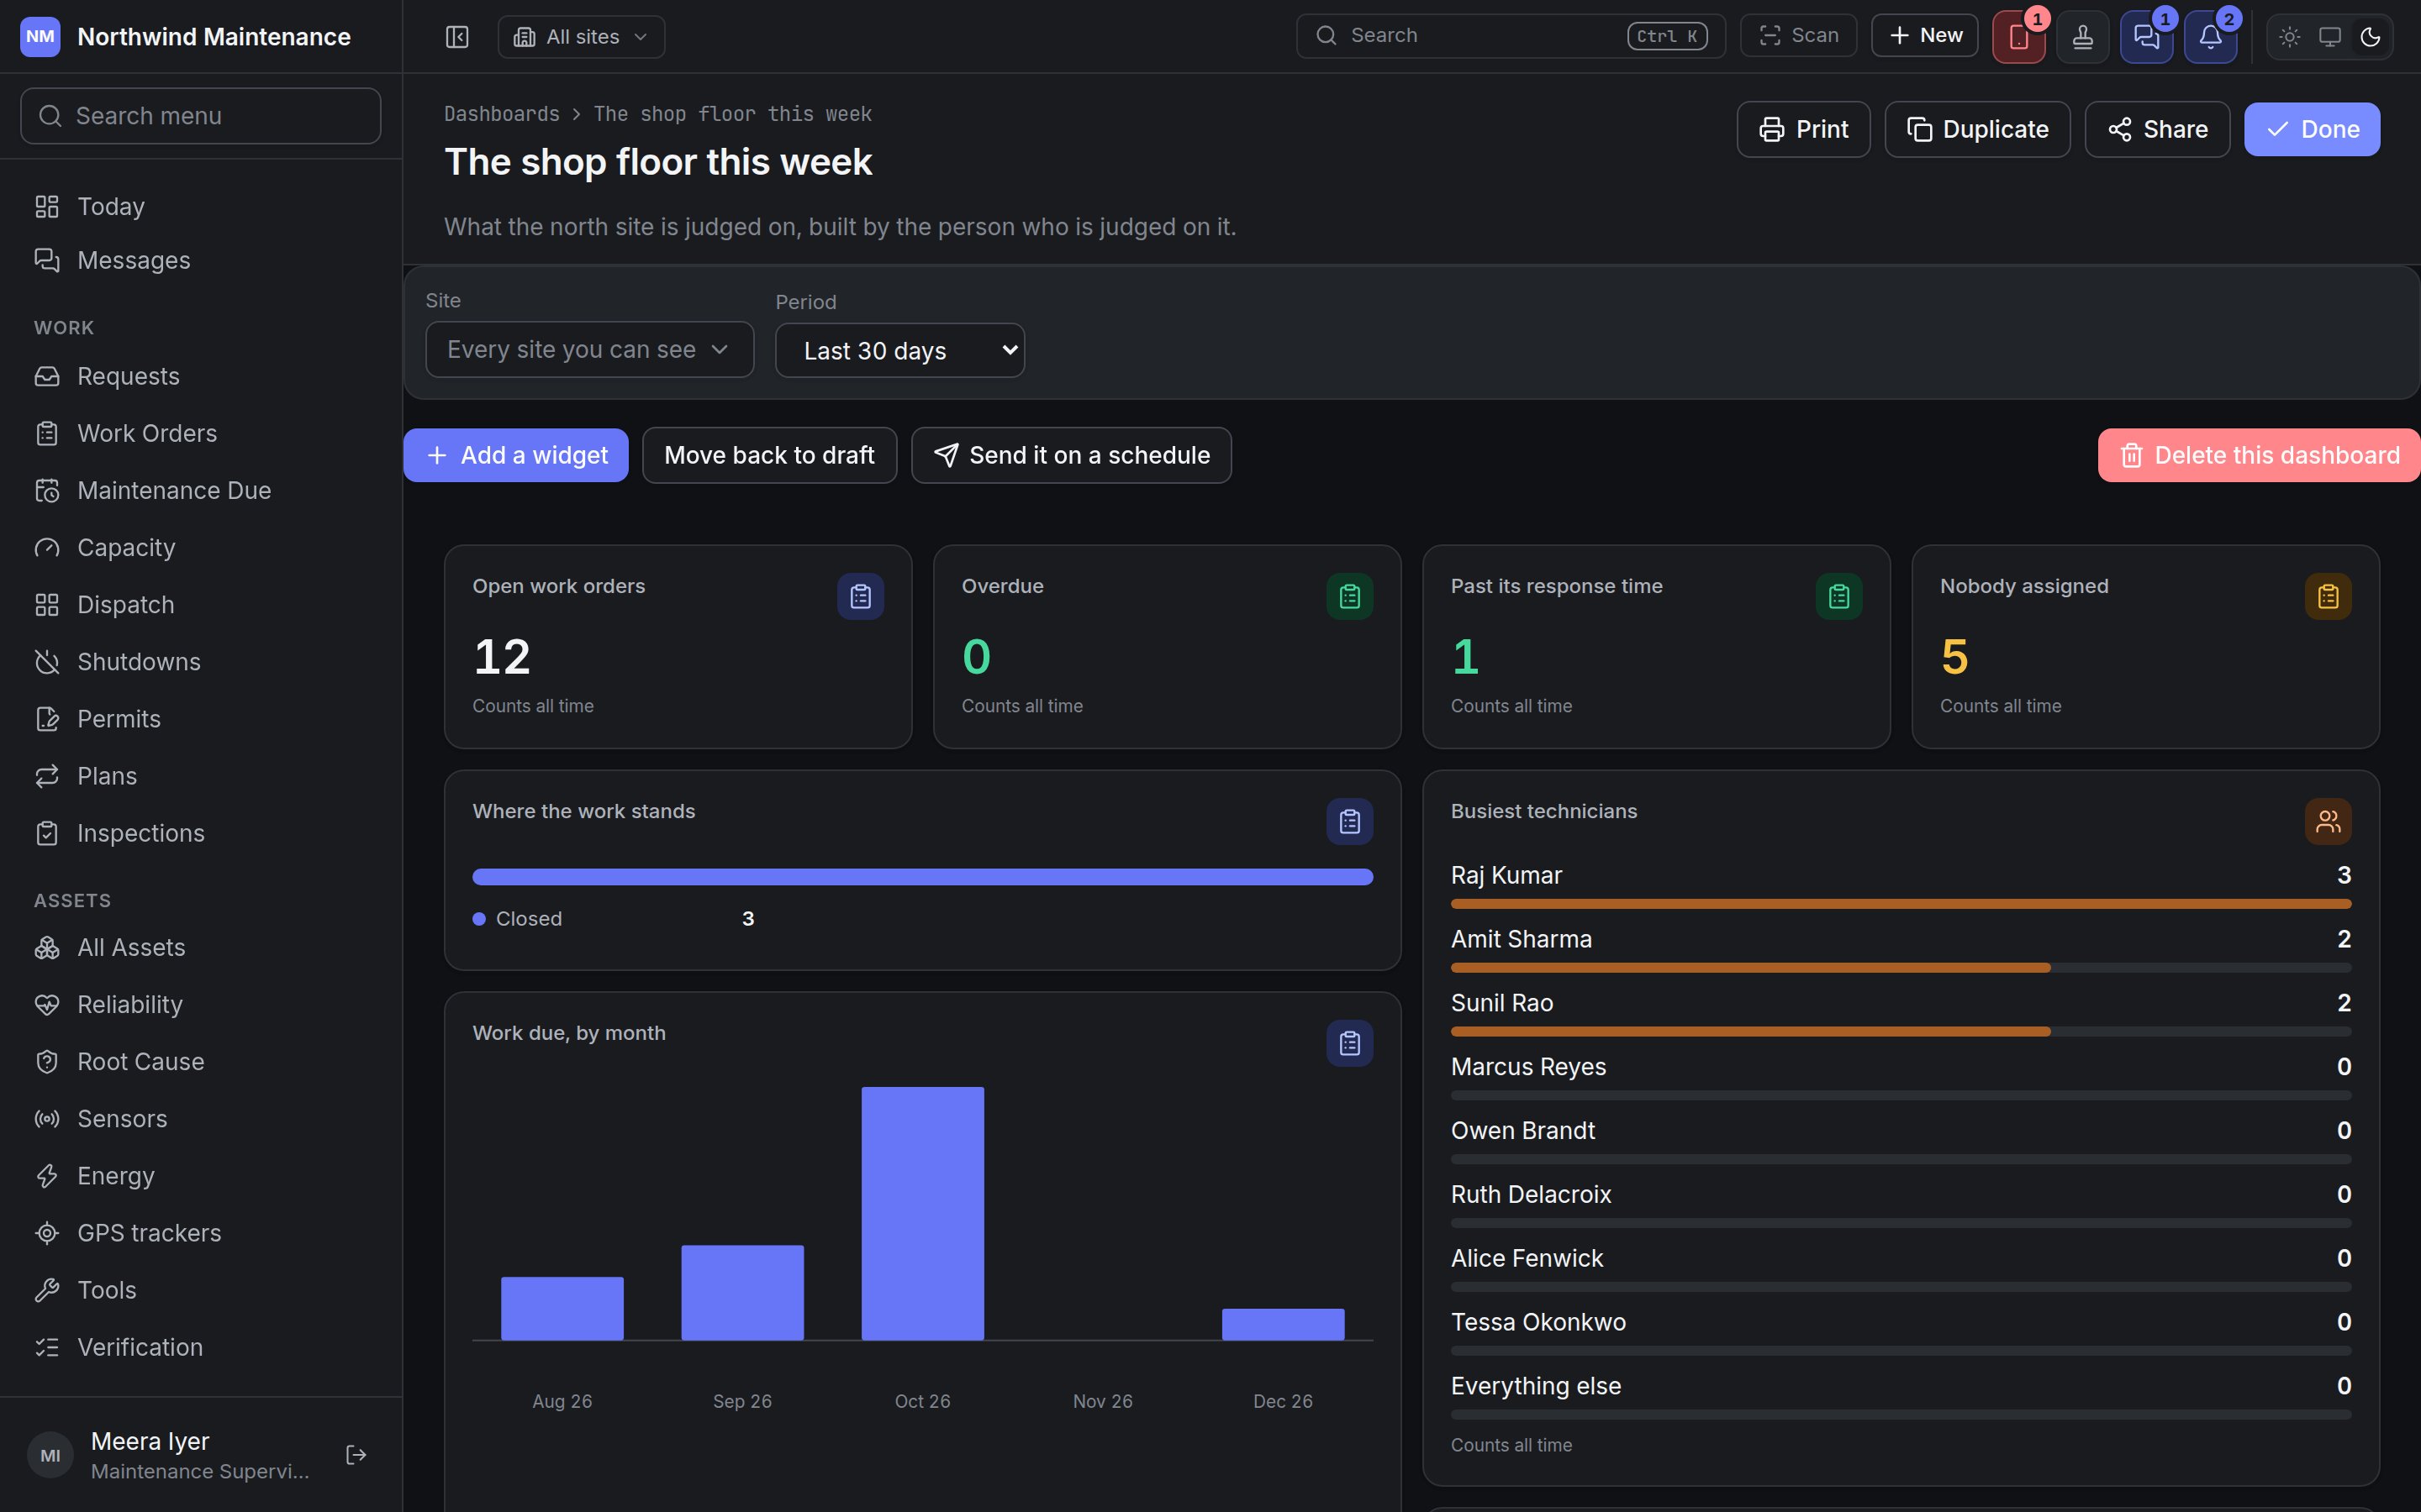Click the Share button
This screenshot has width=2421, height=1512.
pyautogui.click(x=2158, y=130)
